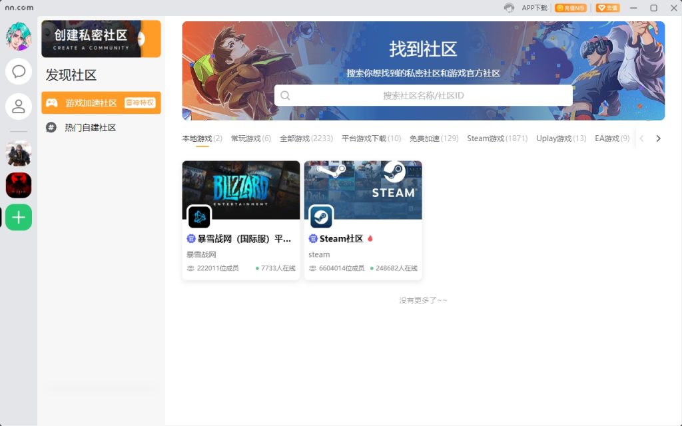Click the 6604014位成员 text
The height and width of the screenshot is (426, 682).
click(342, 268)
